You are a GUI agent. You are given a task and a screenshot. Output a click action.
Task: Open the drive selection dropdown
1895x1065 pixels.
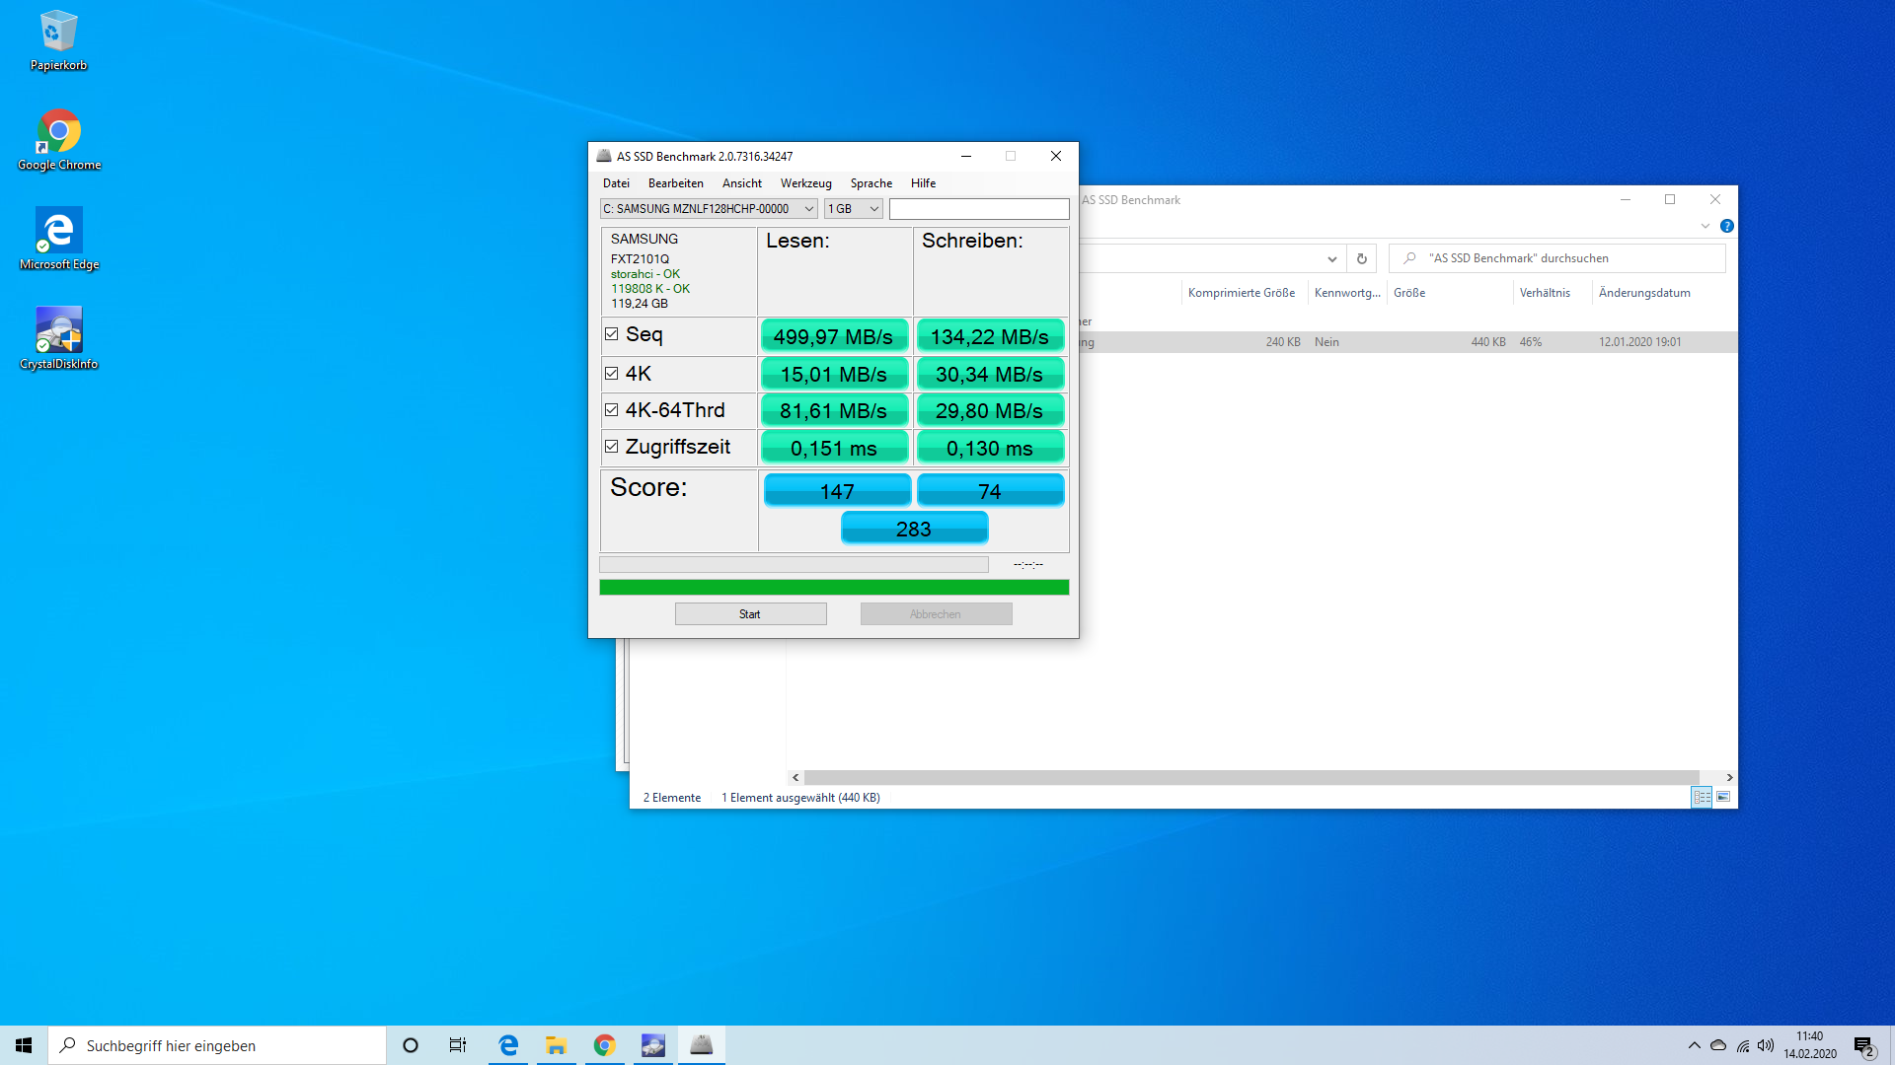709,209
